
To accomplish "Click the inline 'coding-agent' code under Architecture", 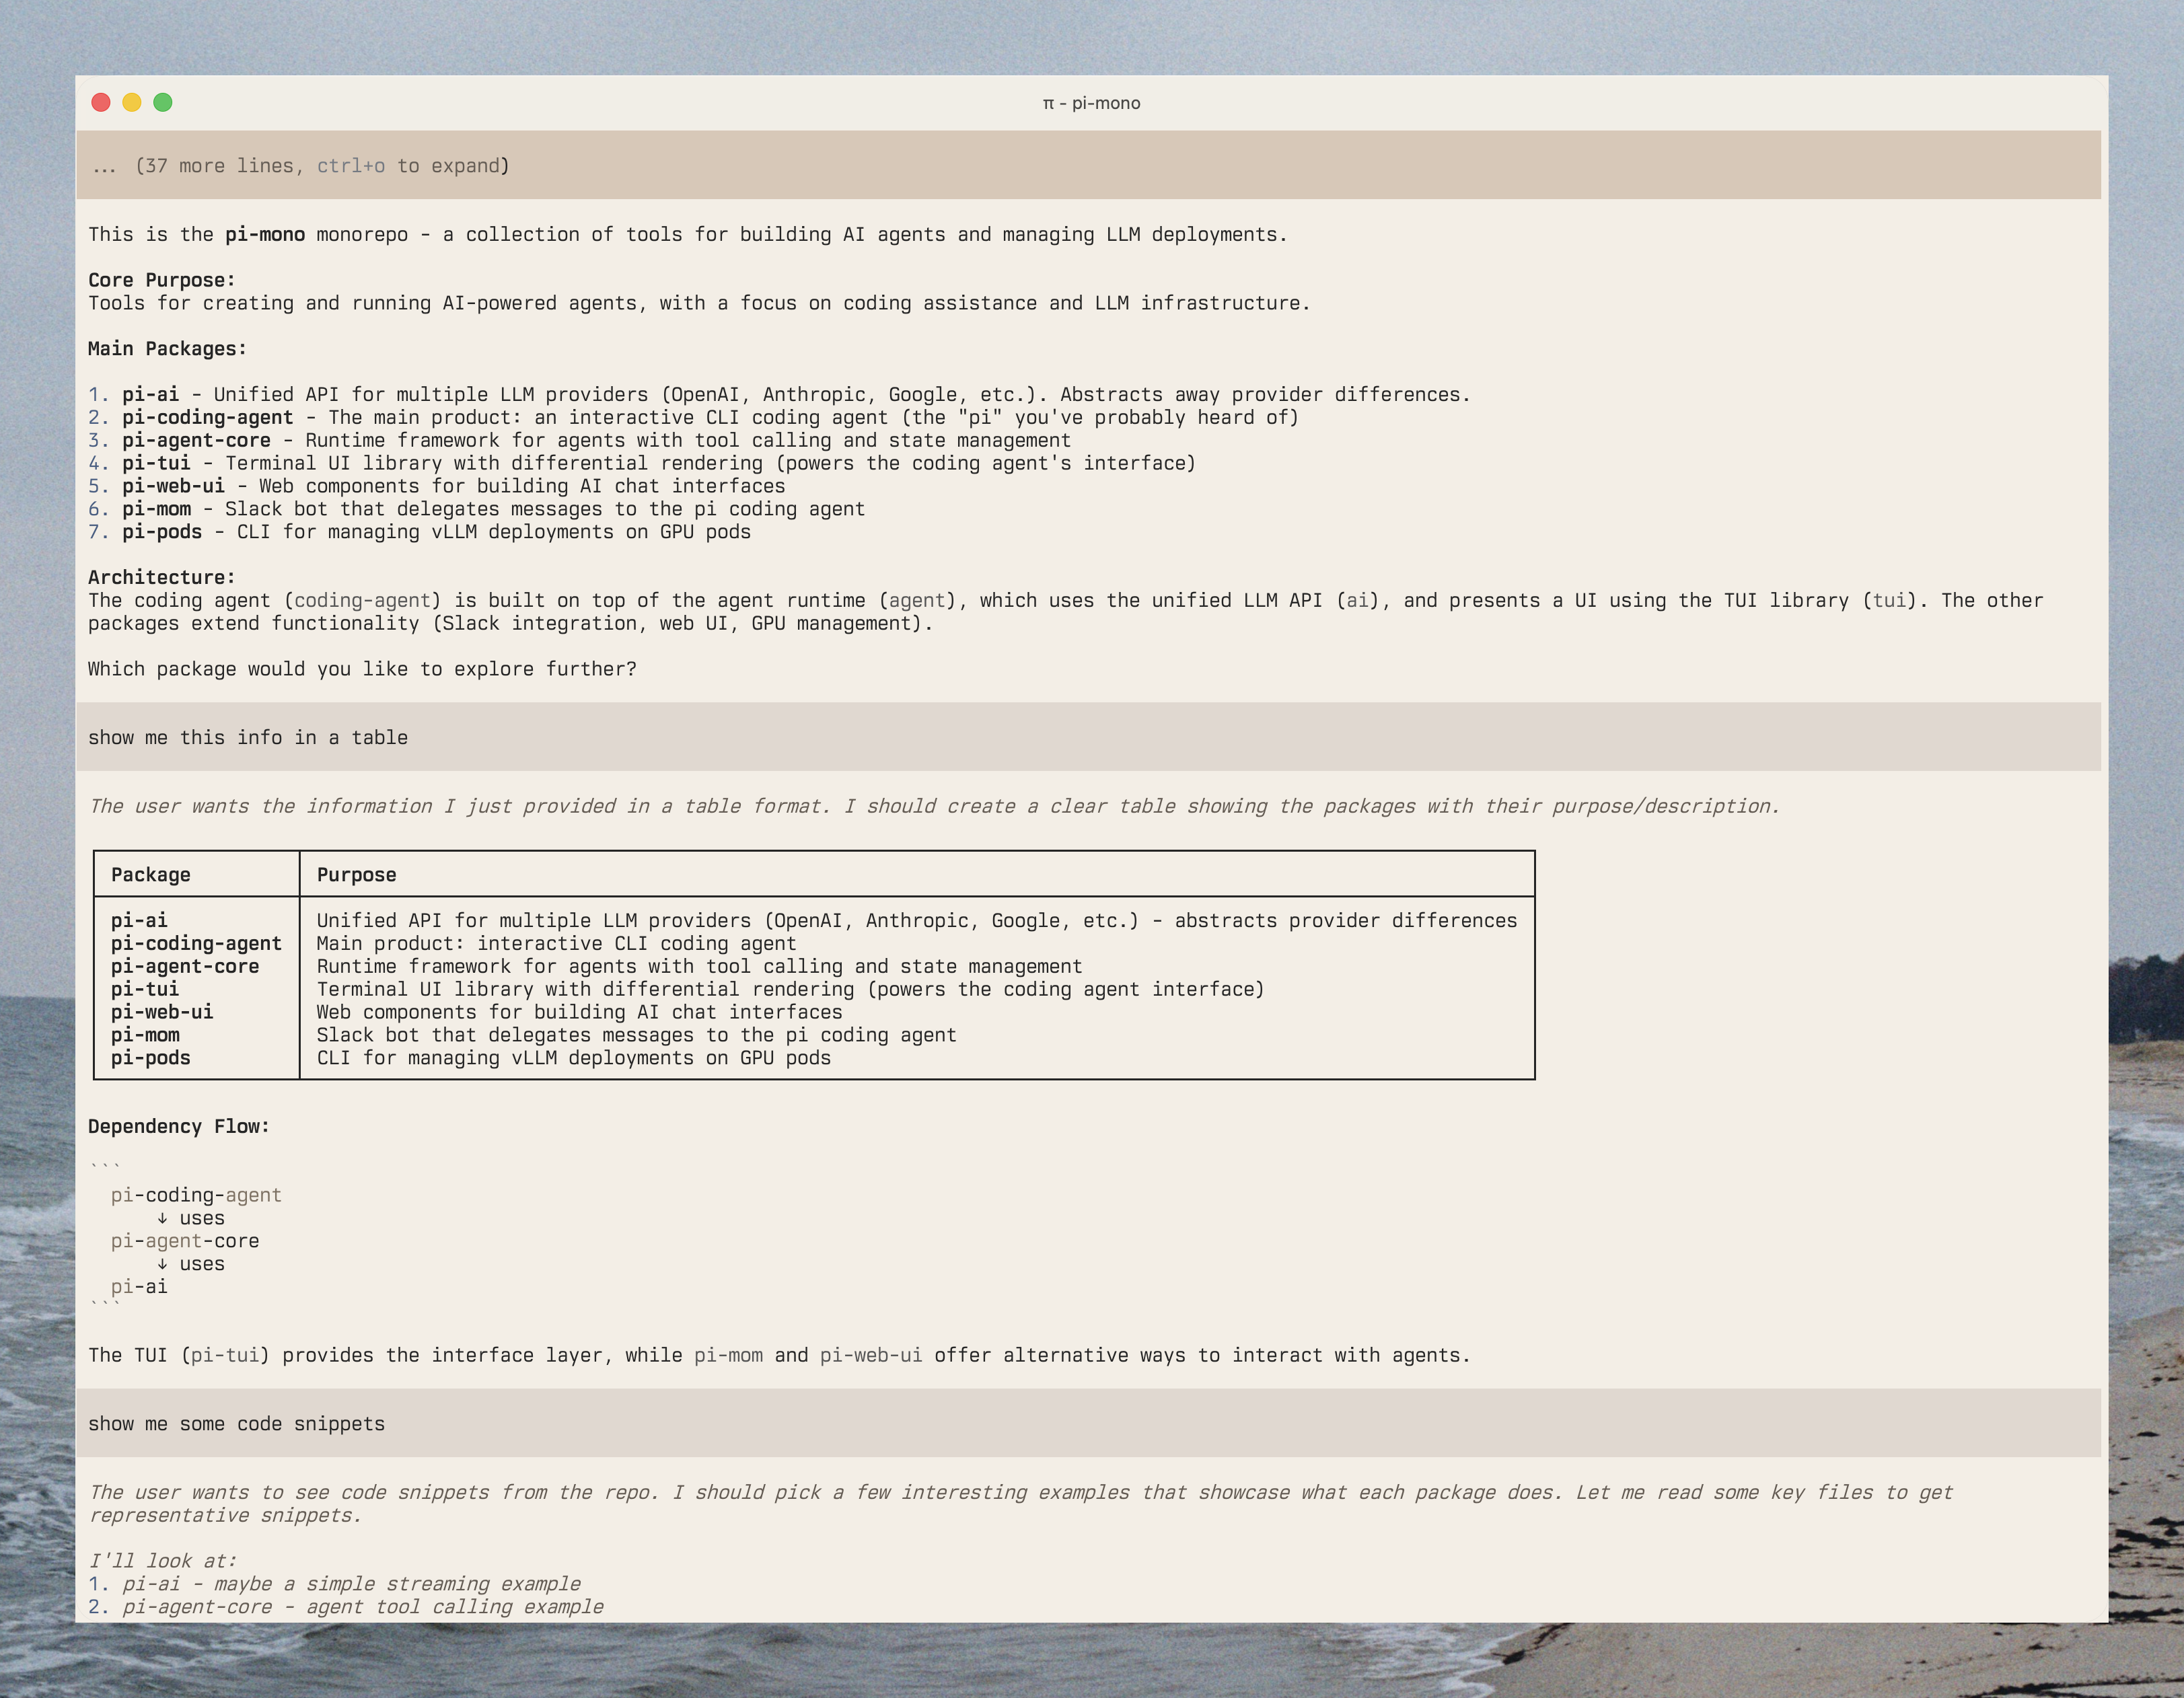I will click(362, 601).
